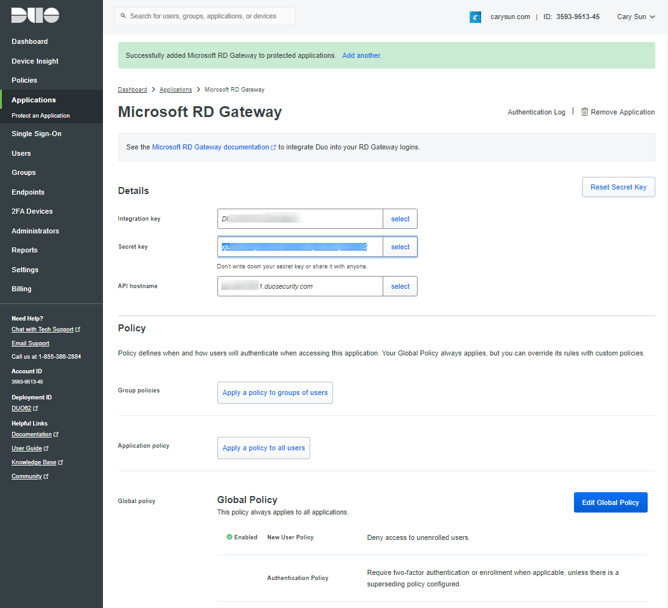Click external-link icon next to Chat with Tech Support
This screenshot has height=608, width=668.
click(x=78, y=329)
